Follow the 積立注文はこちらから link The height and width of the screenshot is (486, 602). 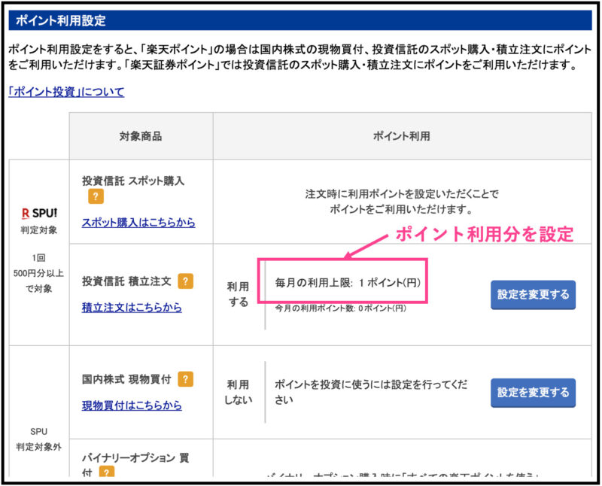[132, 307]
